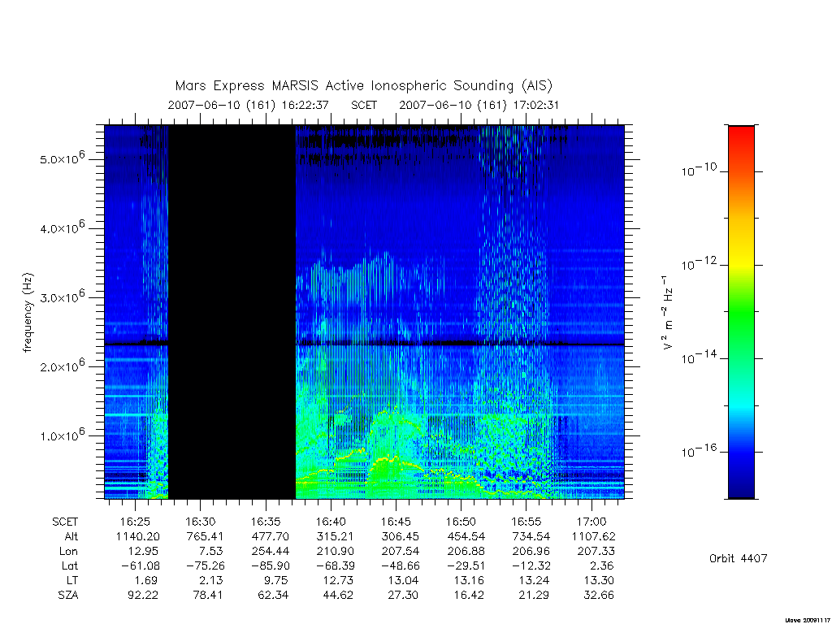
Task: Click the SZA row label
Action: click(x=68, y=596)
